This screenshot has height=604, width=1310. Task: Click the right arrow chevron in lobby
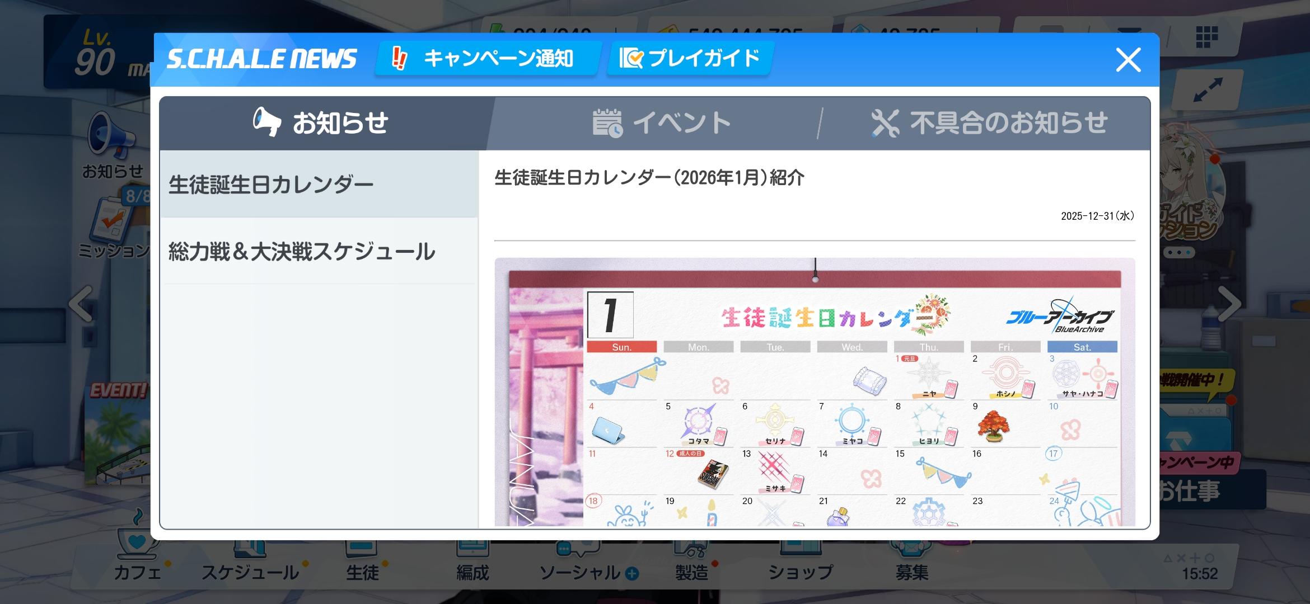tap(1229, 304)
